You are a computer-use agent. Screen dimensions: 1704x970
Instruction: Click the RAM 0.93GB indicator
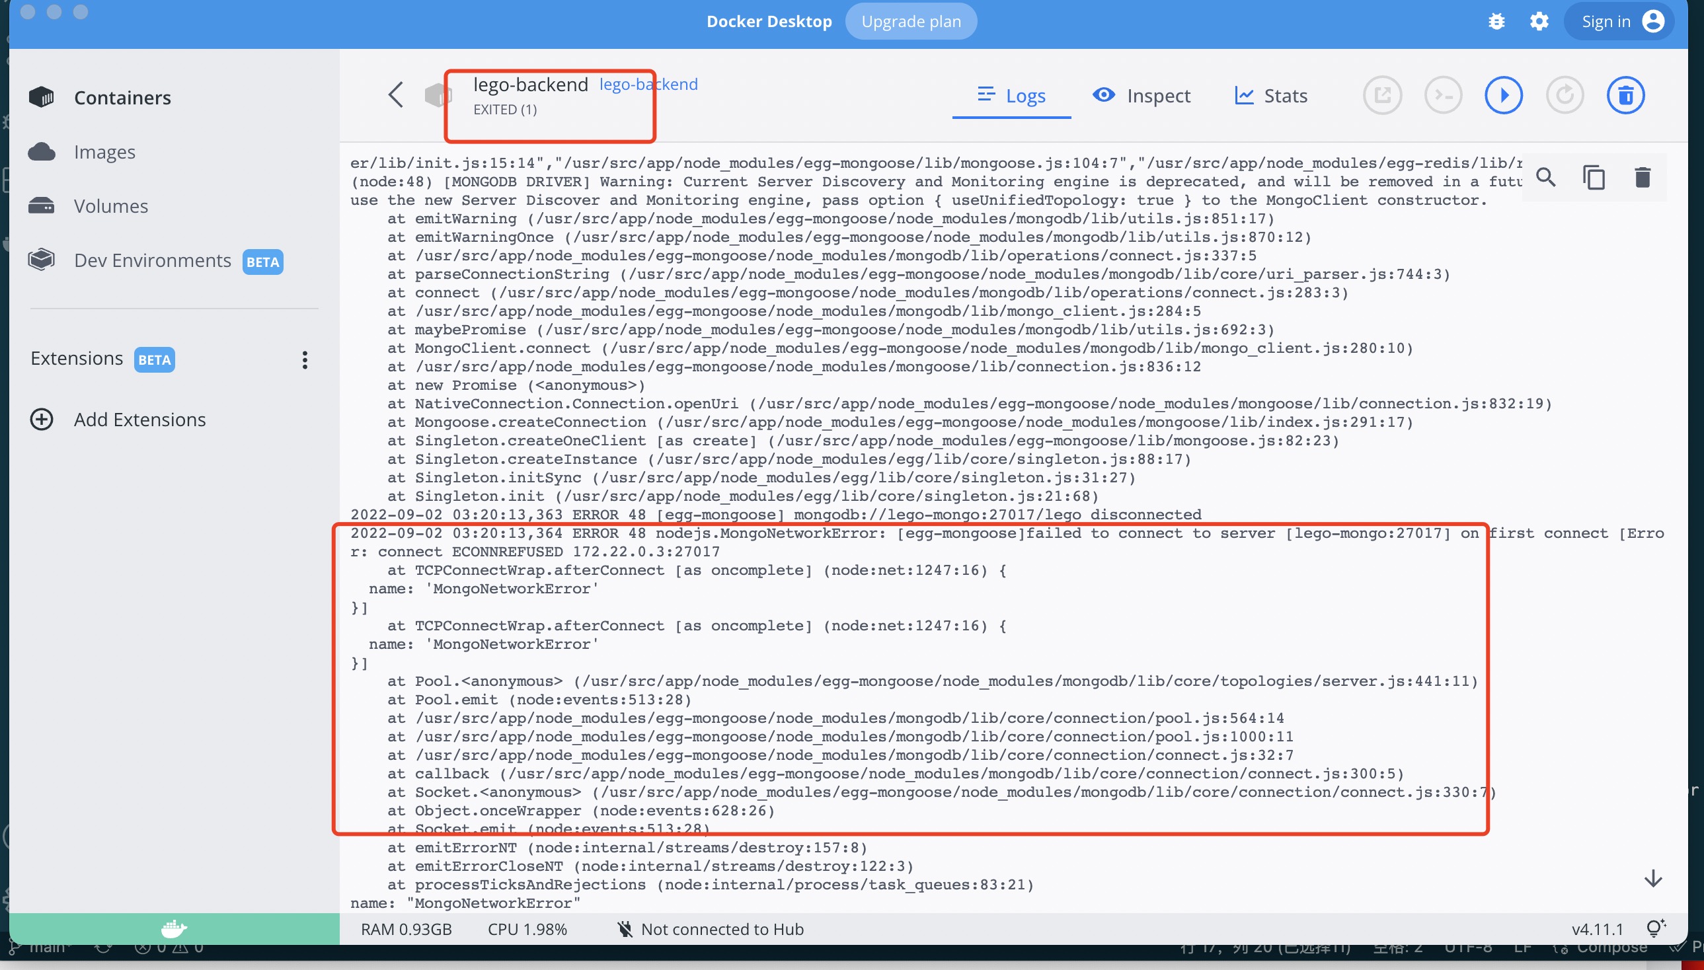(x=406, y=928)
